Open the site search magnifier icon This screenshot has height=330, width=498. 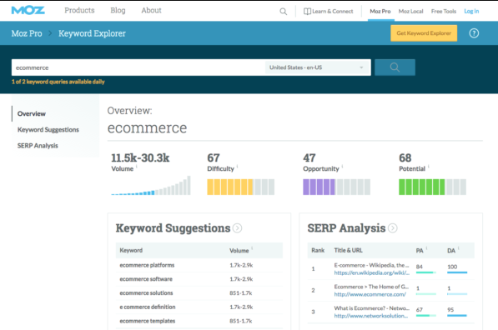[283, 12]
